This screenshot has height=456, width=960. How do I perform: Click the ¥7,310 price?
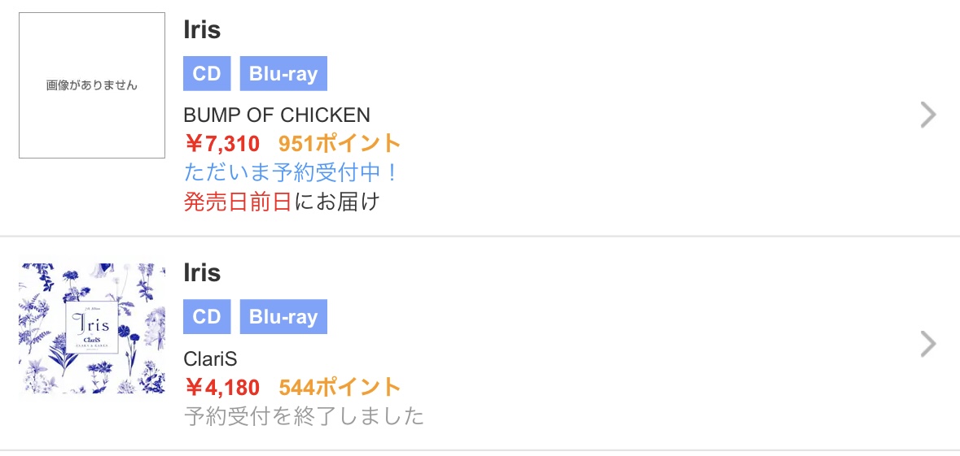(x=222, y=145)
